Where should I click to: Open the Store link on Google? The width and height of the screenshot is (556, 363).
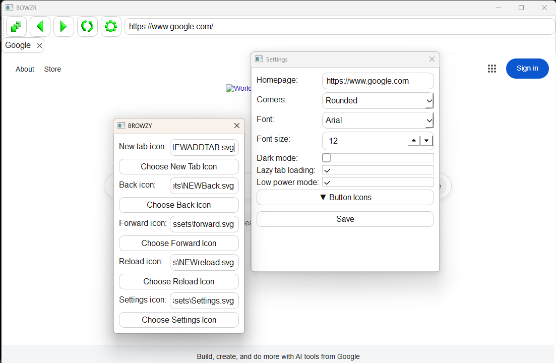coord(52,69)
